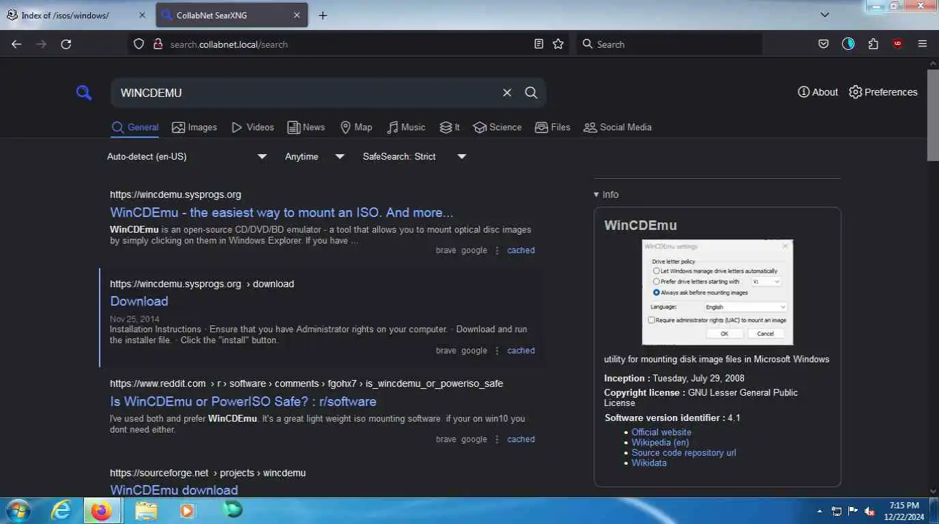939x524 pixels.
Task: Select the Science category
Action: click(x=497, y=127)
